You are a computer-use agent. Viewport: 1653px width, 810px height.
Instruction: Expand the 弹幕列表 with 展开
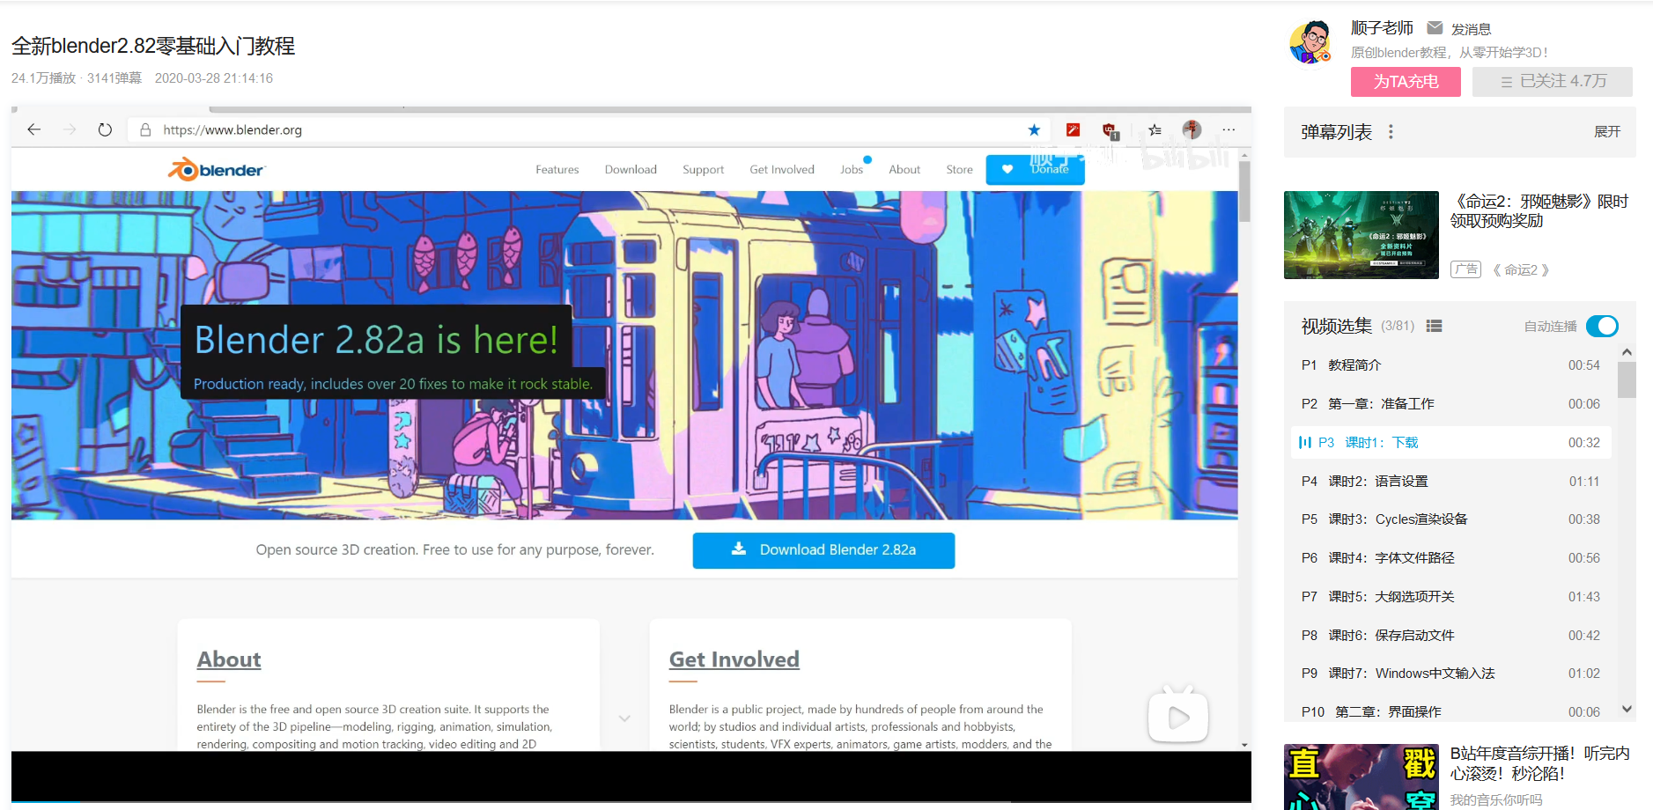click(1607, 132)
